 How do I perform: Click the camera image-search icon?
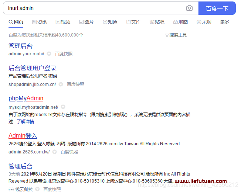tap(189, 8)
